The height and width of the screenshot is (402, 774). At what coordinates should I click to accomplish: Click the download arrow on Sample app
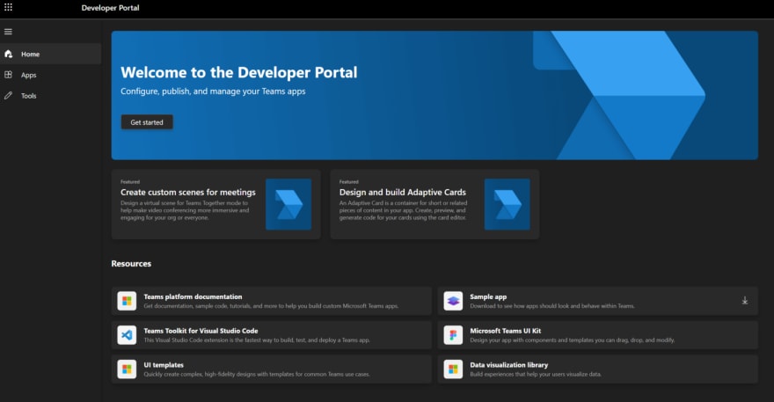pos(745,301)
